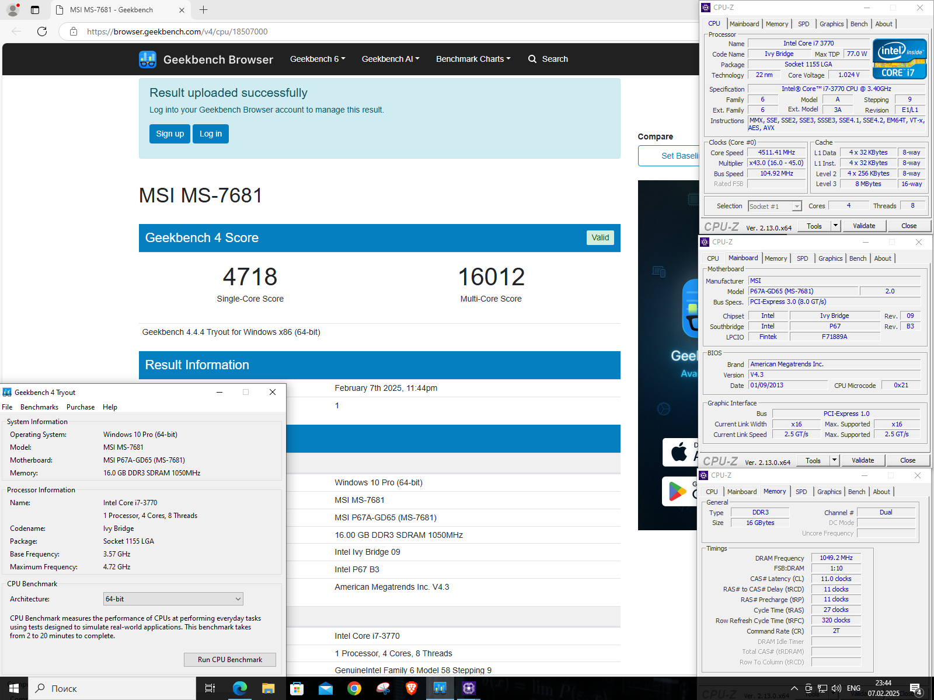The height and width of the screenshot is (700, 934).
Task: Click the search magnifier icon in navbar
Action: coord(532,59)
